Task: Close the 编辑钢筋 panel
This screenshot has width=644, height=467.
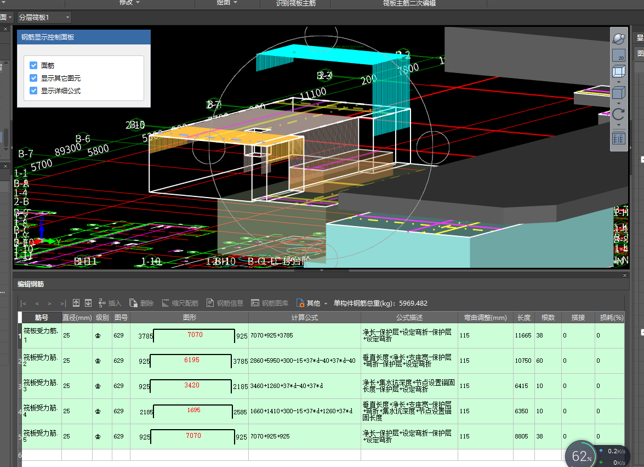Action: [x=625, y=275]
